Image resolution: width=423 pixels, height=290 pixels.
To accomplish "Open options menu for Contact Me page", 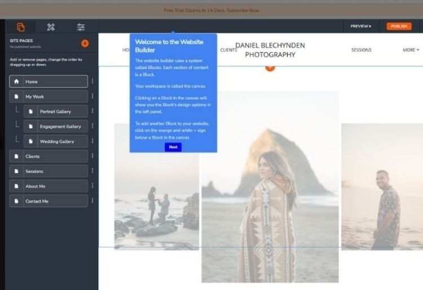I will click(92, 200).
